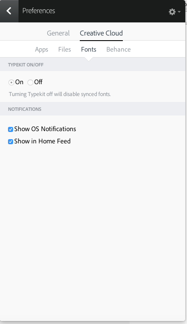Click the TYPEKIT ON/OFF section header
The height and width of the screenshot is (324, 187).
26,65
